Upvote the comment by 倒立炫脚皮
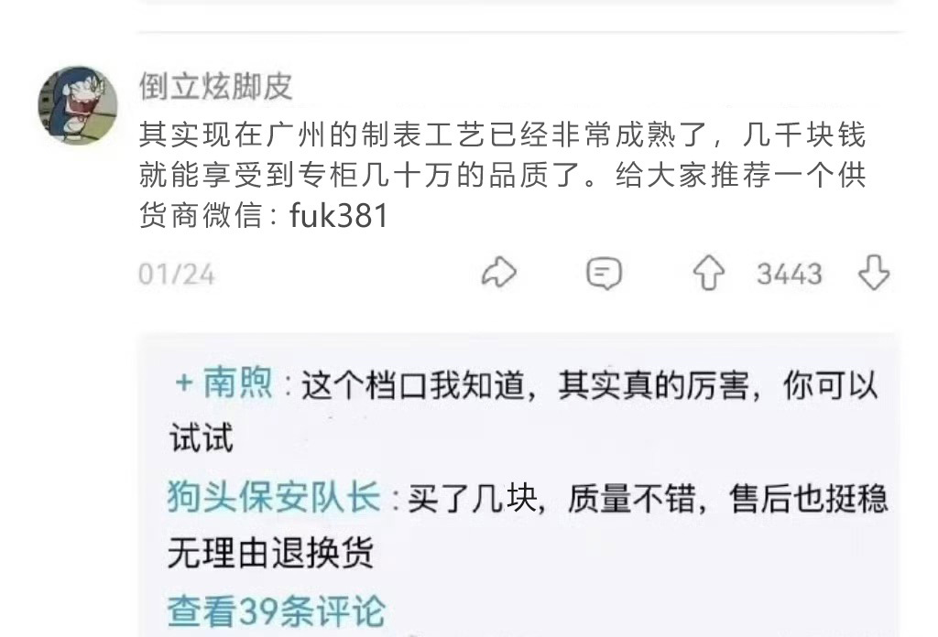 (709, 273)
